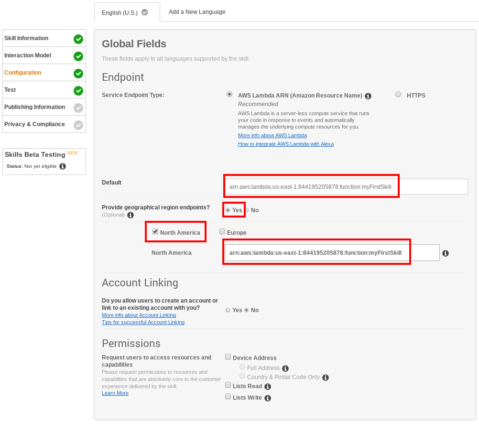Open How to integrate AWS Lambda with Alexa

point(285,144)
